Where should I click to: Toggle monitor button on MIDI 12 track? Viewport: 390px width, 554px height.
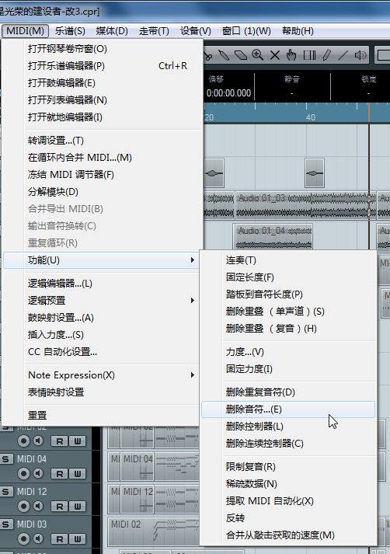tap(39, 507)
